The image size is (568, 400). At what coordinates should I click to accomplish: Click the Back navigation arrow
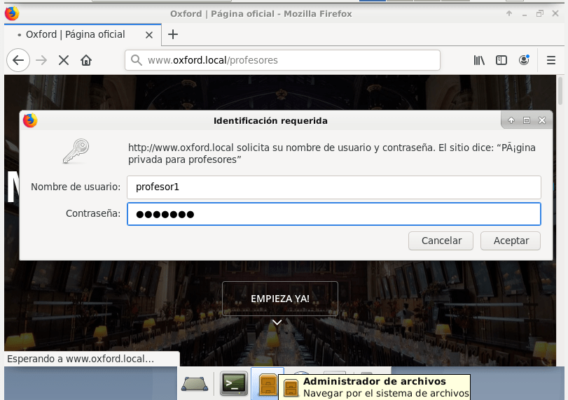point(19,60)
